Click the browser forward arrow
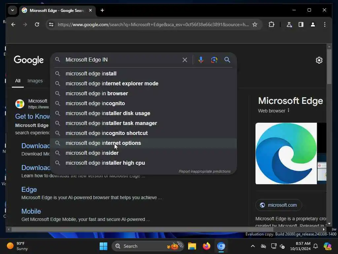The height and width of the screenshot is (254, 338). (x=25, y=24)
